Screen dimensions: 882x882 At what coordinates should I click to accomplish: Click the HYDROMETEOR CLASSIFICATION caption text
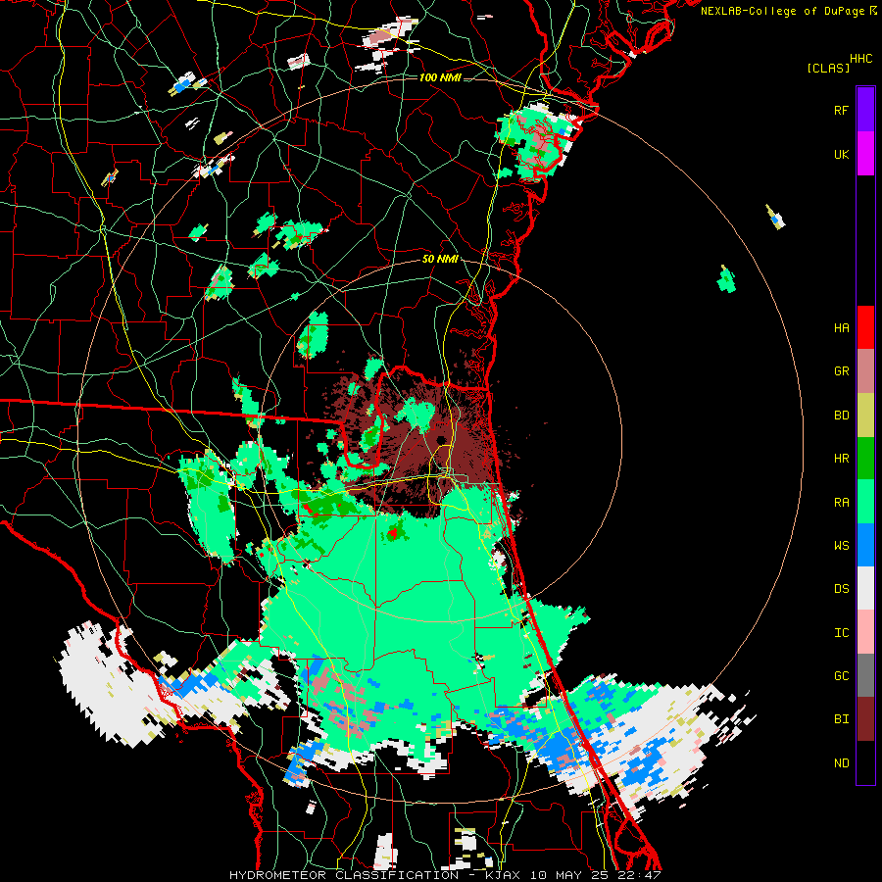click(x=344, y=875)
